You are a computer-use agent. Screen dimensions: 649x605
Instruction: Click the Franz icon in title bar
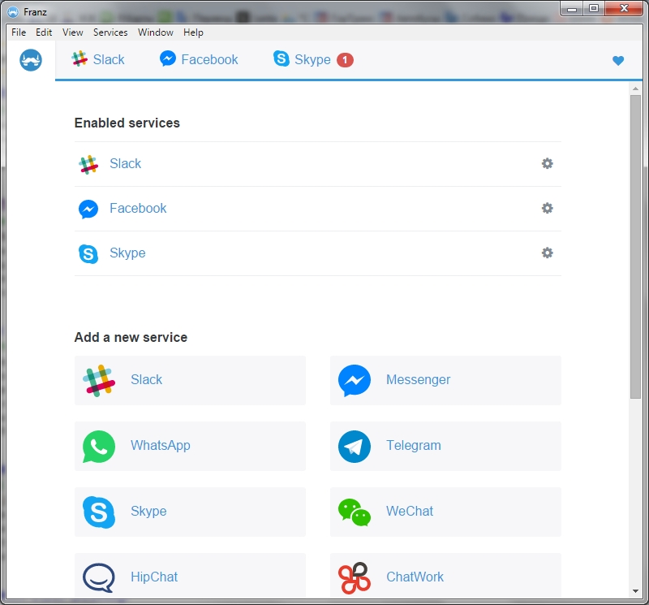tap(13, 12)
